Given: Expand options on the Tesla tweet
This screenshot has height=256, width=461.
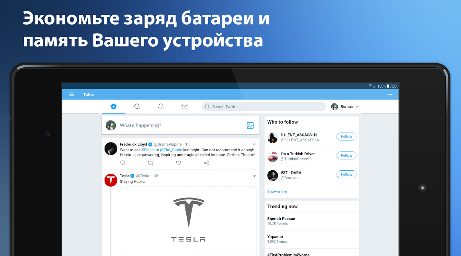Looking at the screenshot, I should click(254, 176).
